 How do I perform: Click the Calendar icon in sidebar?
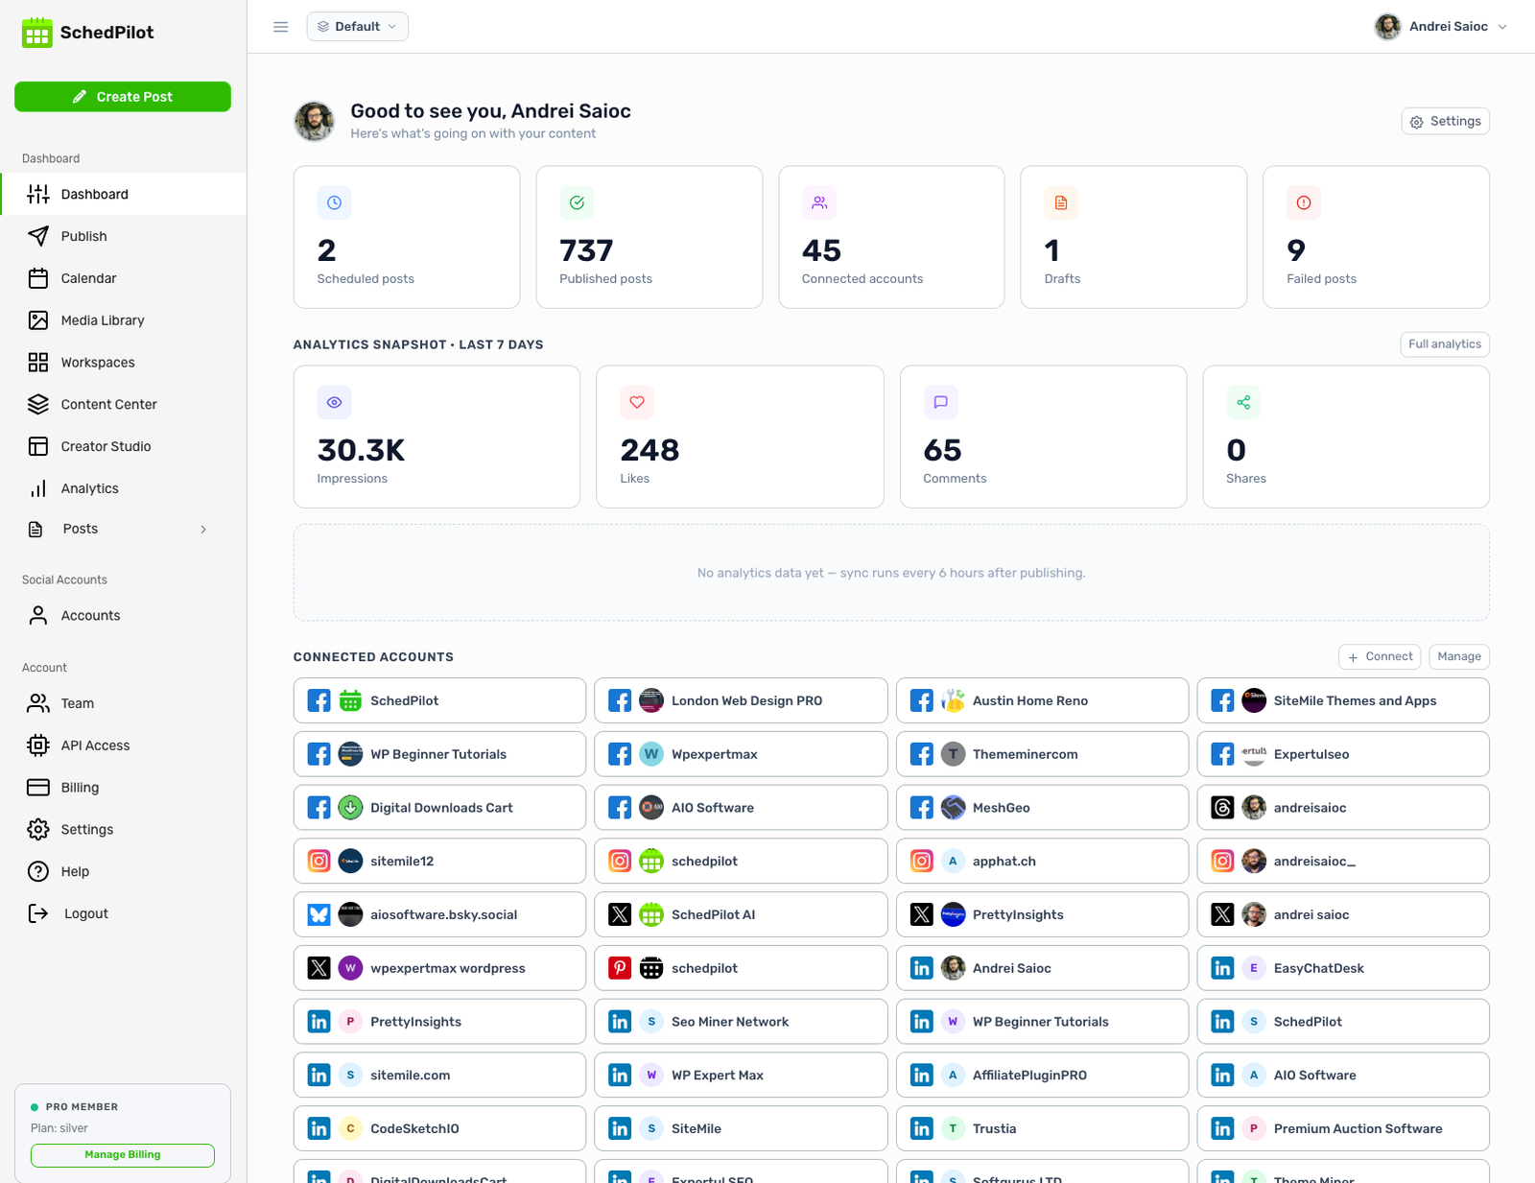38,278
